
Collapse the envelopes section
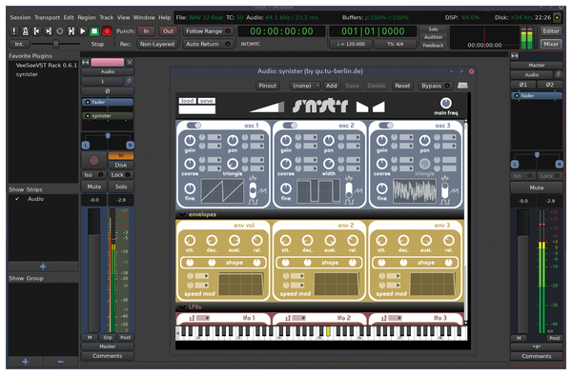(182, 214)
